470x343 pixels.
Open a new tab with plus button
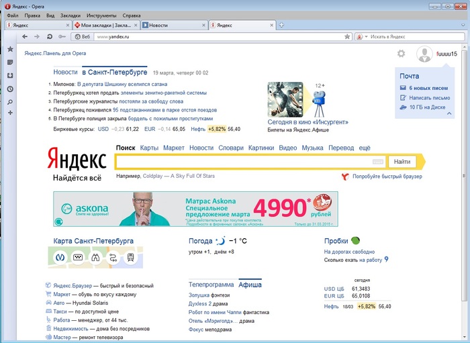[x=281, y=25]
